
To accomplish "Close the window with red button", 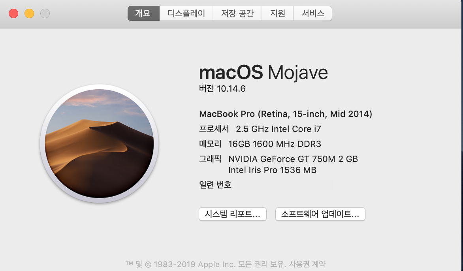I will tap(13, 13).
